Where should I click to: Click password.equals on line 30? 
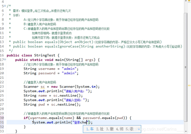[99, 118]
